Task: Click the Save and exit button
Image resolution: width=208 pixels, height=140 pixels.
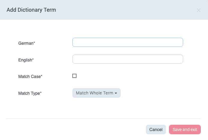Action: [185, 130]
